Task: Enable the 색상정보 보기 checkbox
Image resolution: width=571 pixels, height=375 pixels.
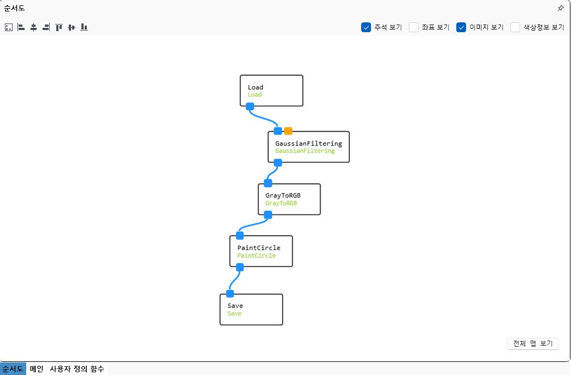Action: point(515,27)
